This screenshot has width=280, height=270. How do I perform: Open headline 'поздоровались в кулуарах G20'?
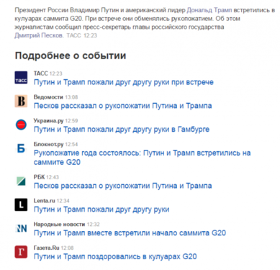tap(115, 256)
